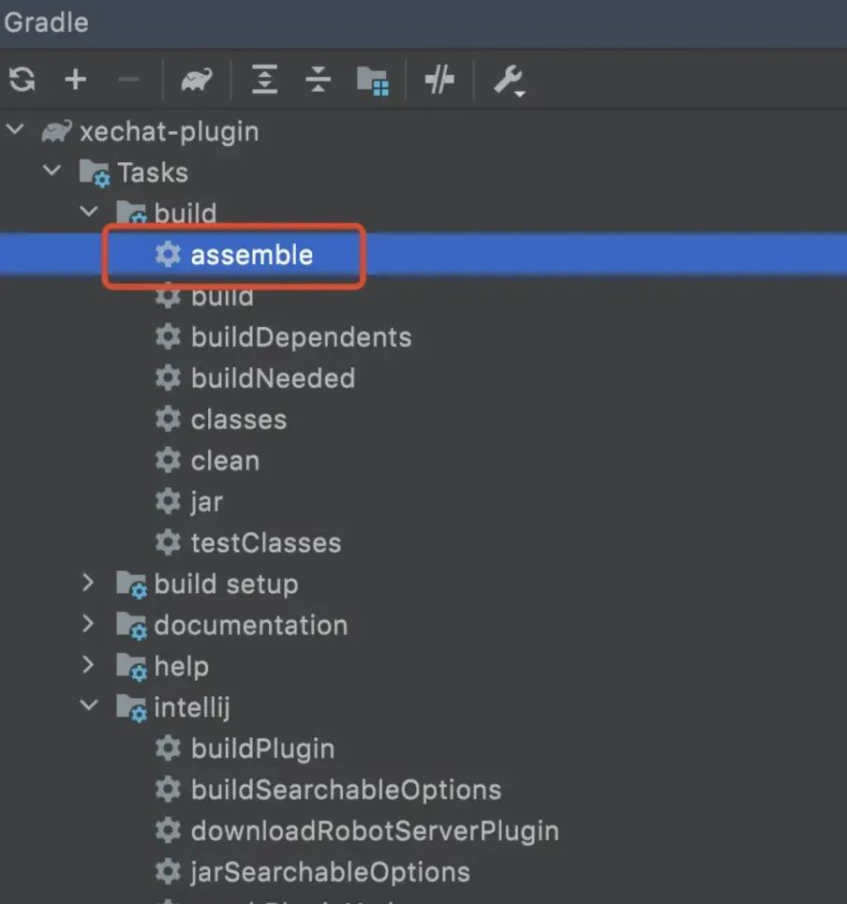Select the buildDependents task
The image size is (847, 904).
(x=302, y=337)
